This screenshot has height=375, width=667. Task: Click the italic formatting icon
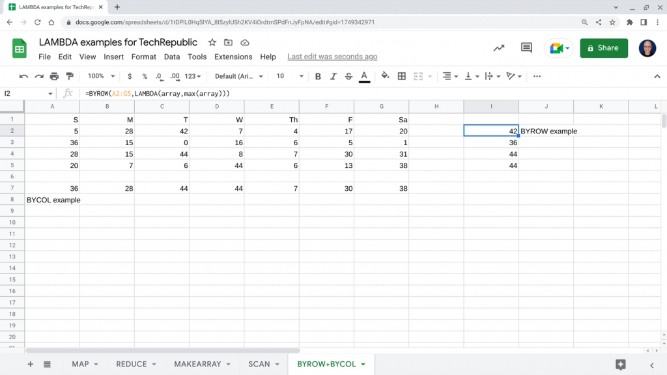333,76
